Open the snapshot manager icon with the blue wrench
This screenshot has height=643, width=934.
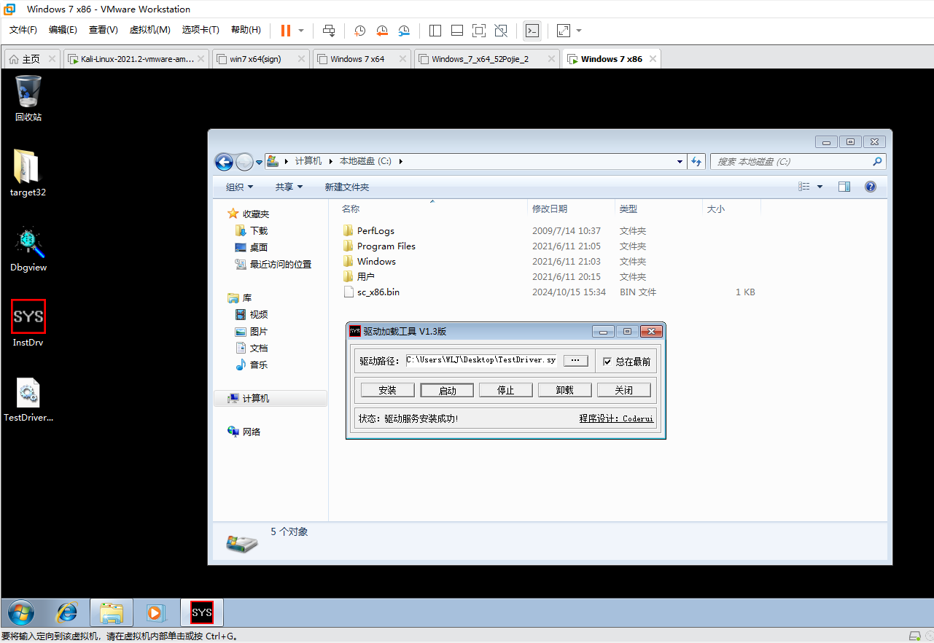(x=404, y=31)
